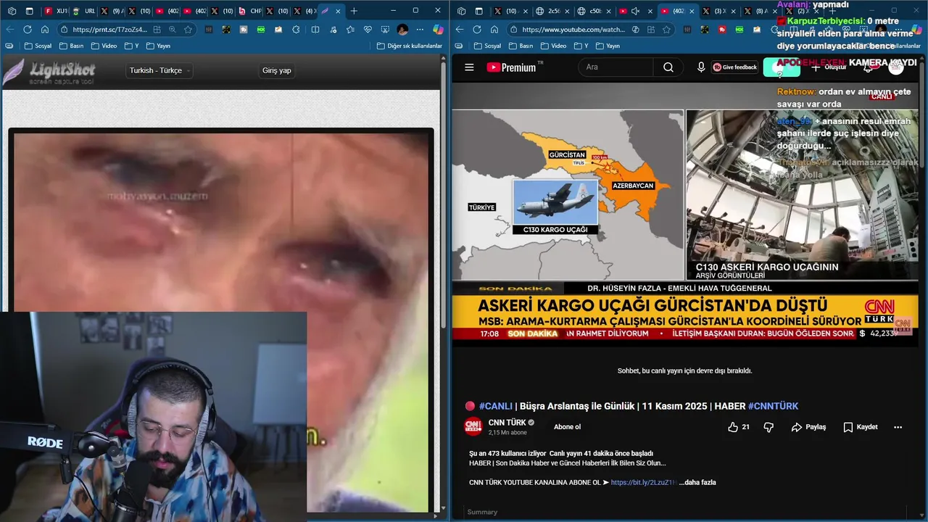
Task: Open Basın bookmarks folder in left browser
Action: (x=72, y=46)
